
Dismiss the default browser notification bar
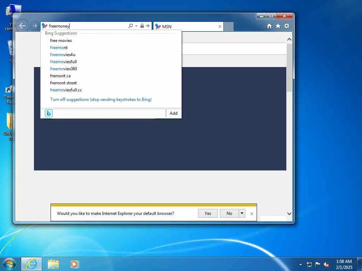[x=252, y=214]
